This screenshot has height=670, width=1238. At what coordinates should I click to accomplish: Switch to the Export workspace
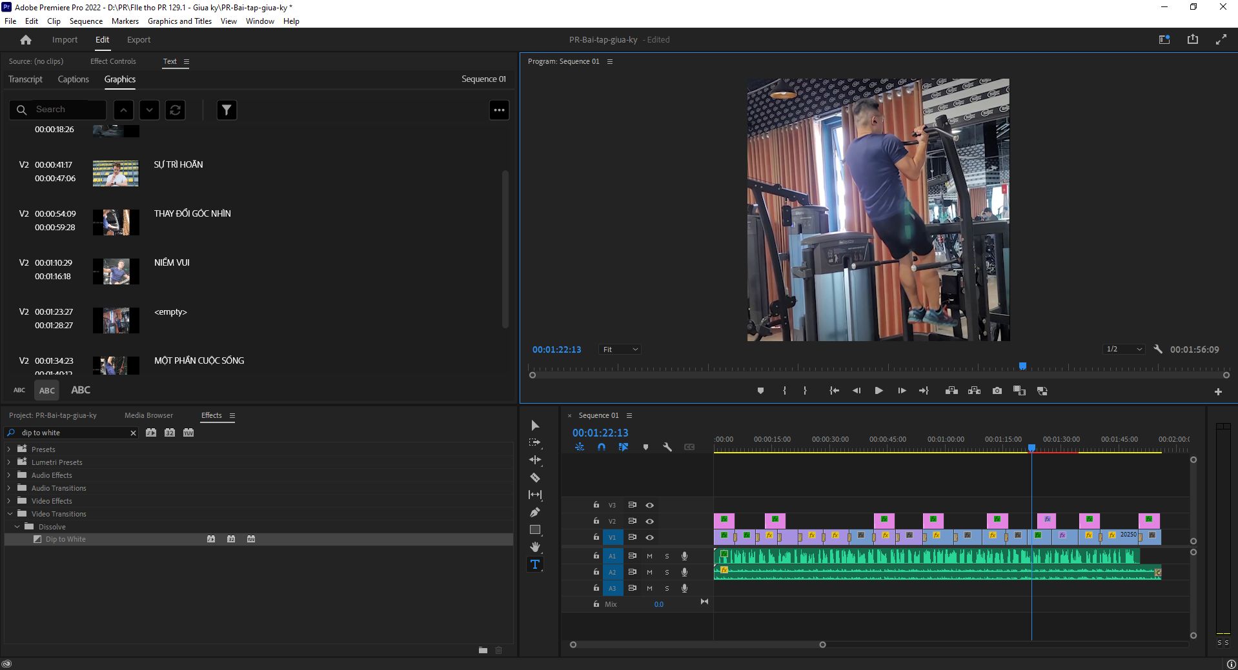139,40
